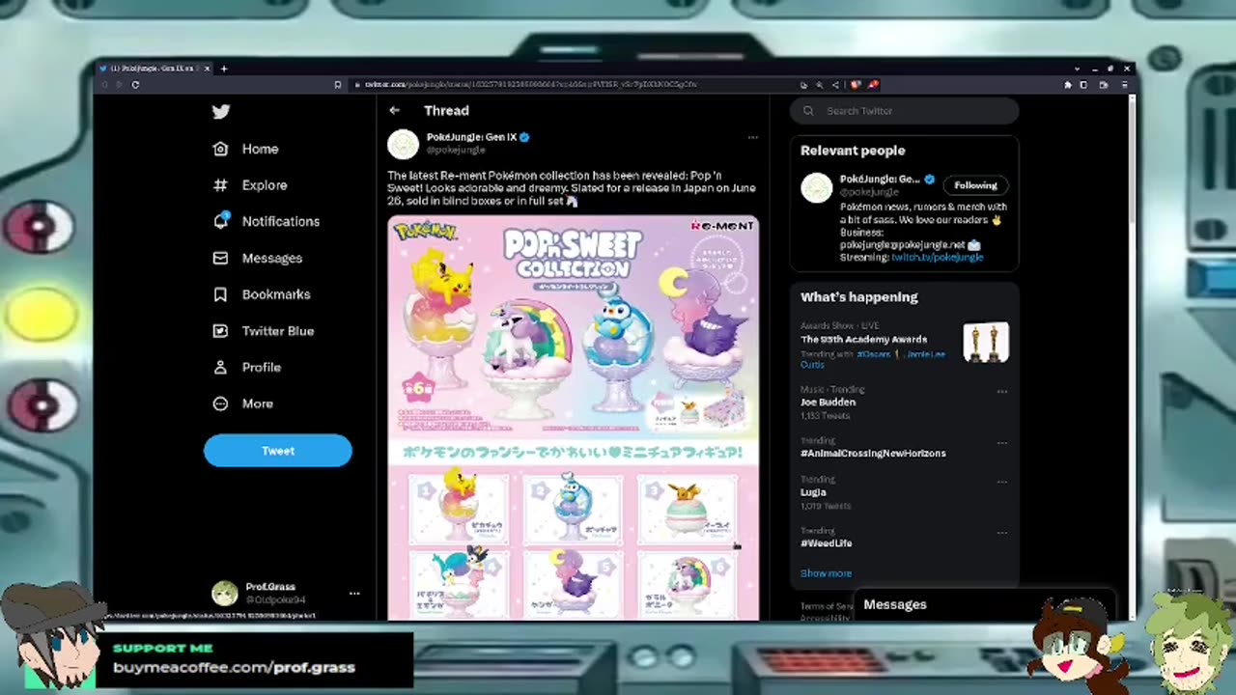Click the bookmark icon in address bar
Image resolution: width=1236 pixels, height=695 pixels.
click(x=337, y=85)
